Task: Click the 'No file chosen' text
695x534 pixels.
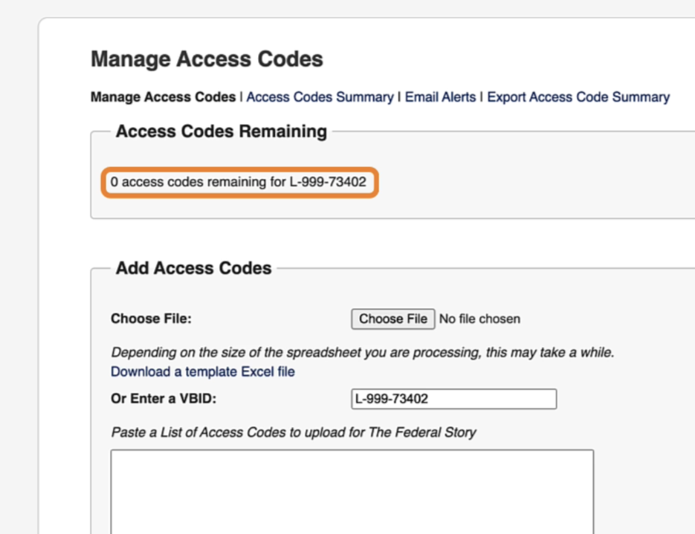Action: coord(479,319)
